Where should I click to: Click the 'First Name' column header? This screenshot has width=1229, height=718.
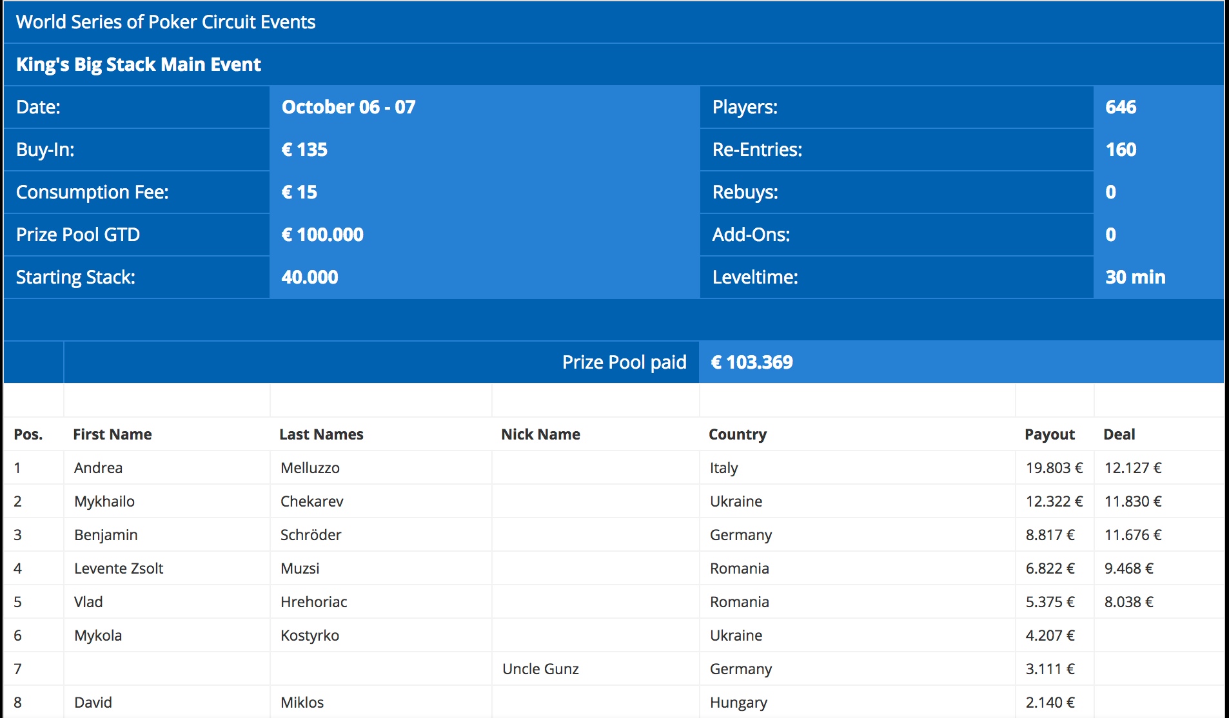[112, 434]
